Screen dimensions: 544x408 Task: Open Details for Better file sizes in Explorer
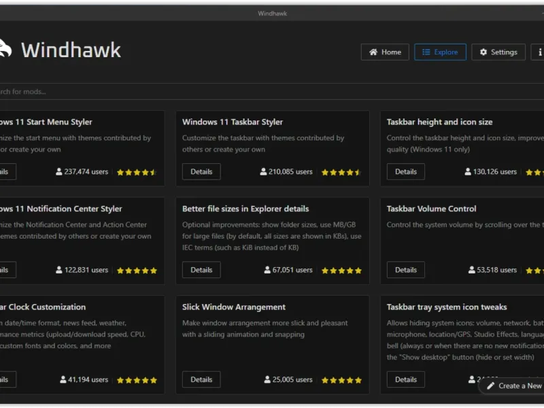point(201,270)
